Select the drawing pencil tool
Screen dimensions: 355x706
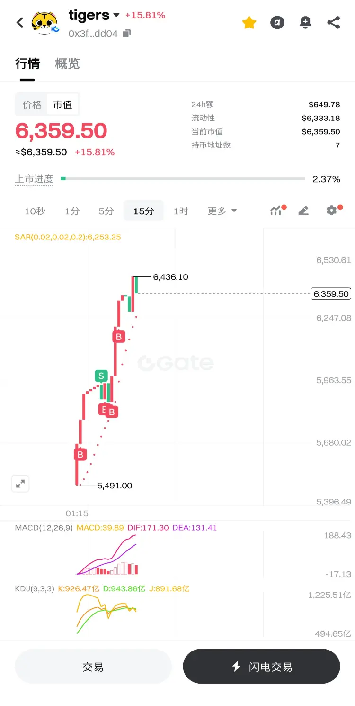point(303,211)
